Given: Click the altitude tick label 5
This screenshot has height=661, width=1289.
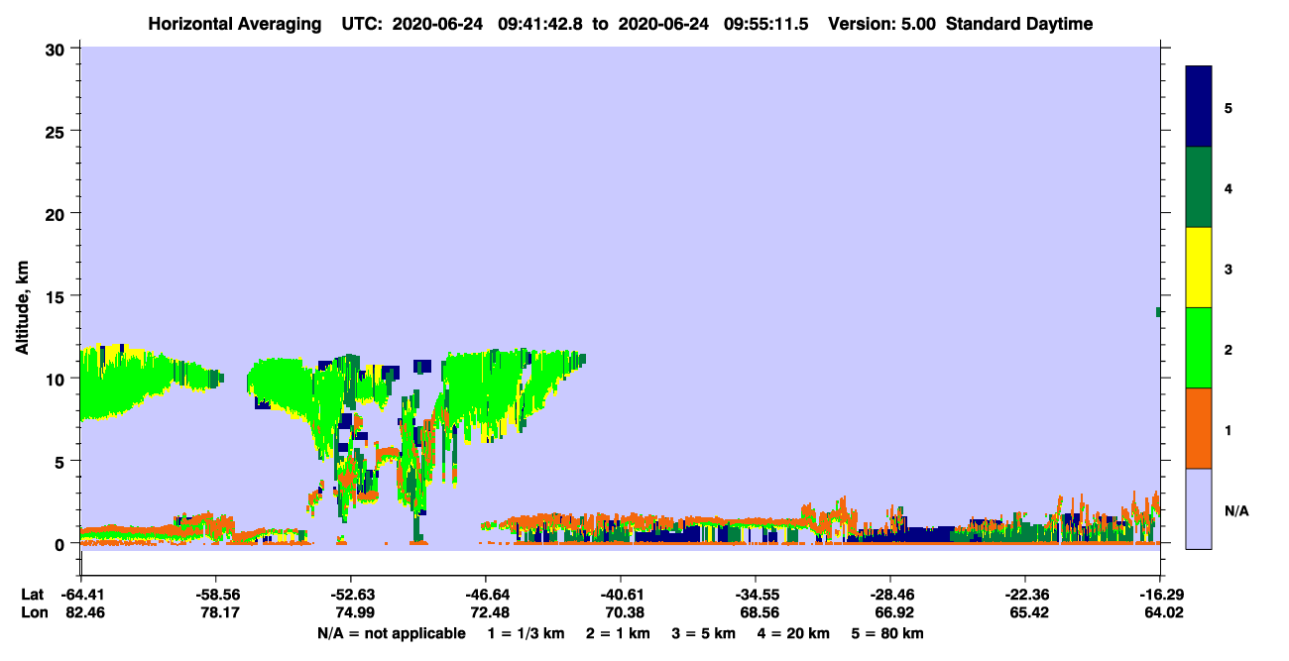Looking at the screenshot, I should click(x=61, y=461).
